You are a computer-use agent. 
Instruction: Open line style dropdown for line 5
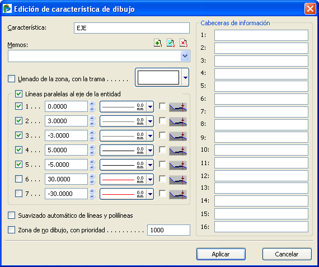tap(150, 165)
